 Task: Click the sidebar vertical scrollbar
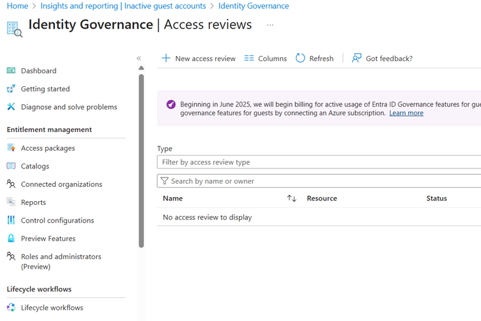(141, 160)
